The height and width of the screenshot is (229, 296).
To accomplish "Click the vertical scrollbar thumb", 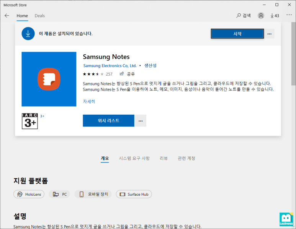I will click(x=294, y=54).
